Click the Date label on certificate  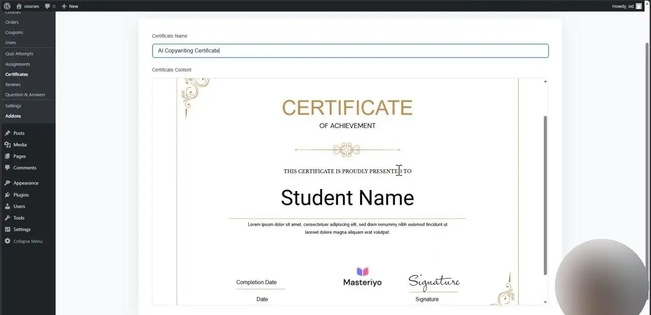click(262, 299)
